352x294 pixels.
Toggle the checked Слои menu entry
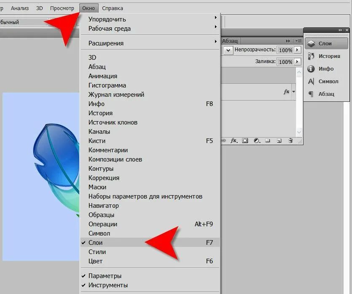point(150,243)
